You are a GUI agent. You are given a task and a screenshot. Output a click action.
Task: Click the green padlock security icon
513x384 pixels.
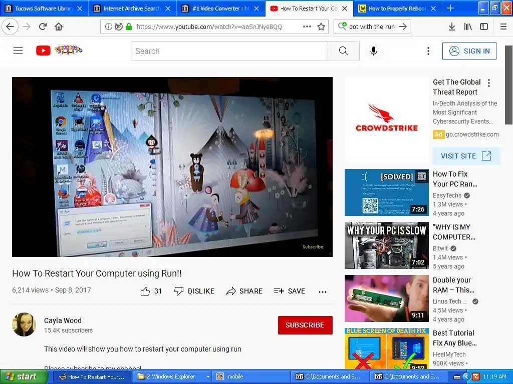click(129, 27)
